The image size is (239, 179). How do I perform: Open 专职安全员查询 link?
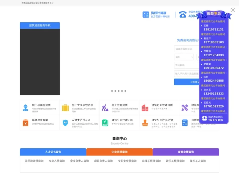click(127, 161)
